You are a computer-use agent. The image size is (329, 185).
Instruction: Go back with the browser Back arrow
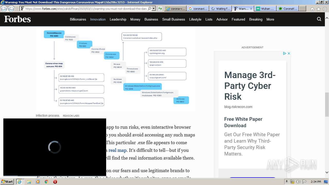[4, 8]
